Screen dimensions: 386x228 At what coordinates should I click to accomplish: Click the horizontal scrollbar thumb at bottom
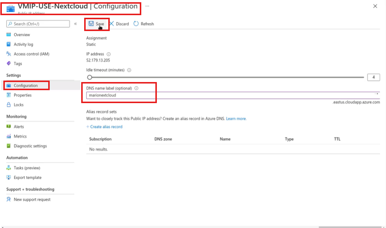pos(350,227)
